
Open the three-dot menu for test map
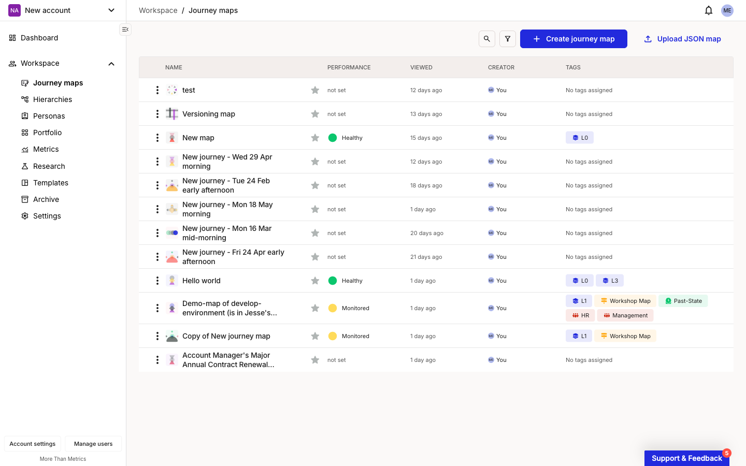click(157, 90)
